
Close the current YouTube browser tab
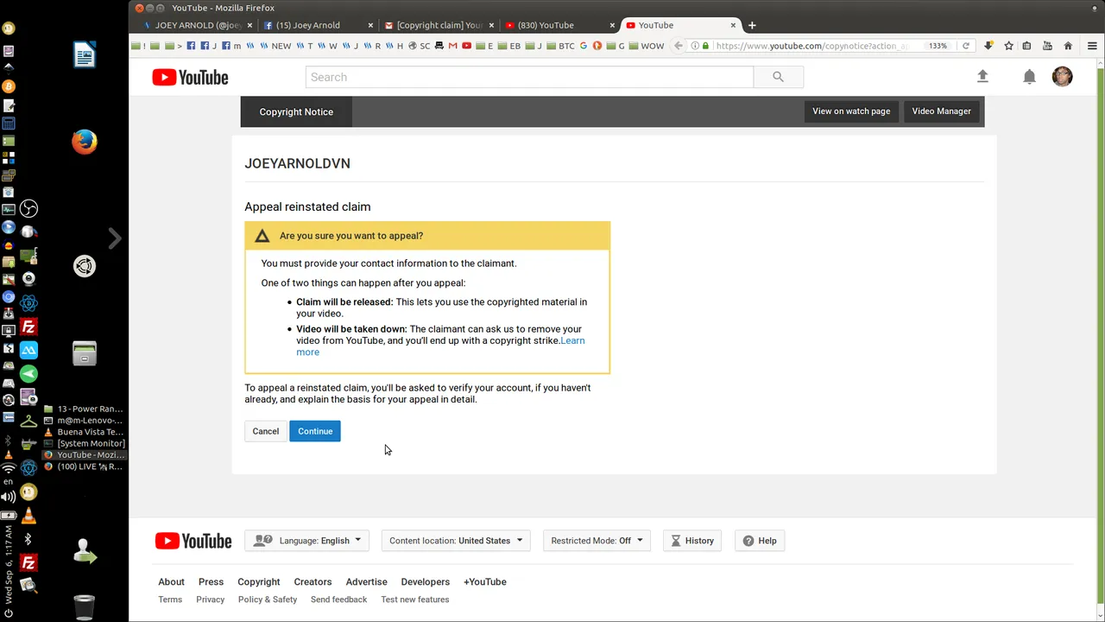tap(733, 25)
